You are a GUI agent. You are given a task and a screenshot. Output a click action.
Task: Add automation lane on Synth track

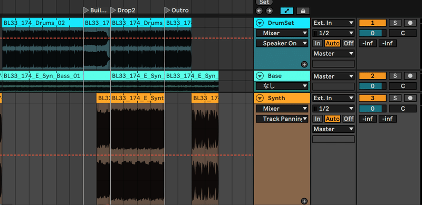(x=304, y=201)
